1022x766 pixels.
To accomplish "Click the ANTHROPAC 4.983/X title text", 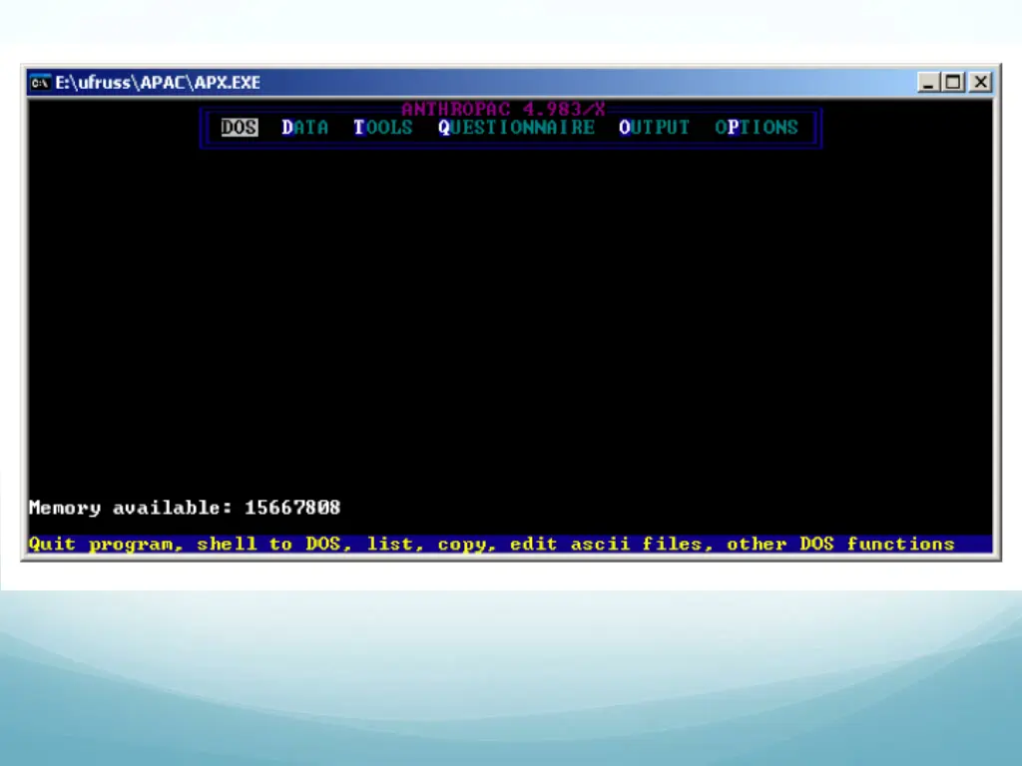I will tap(503, 109).
